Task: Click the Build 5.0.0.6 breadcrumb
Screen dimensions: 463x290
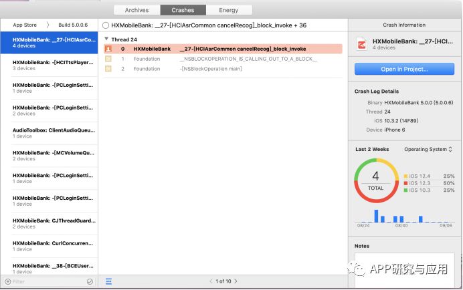Action: click(73, 25)
